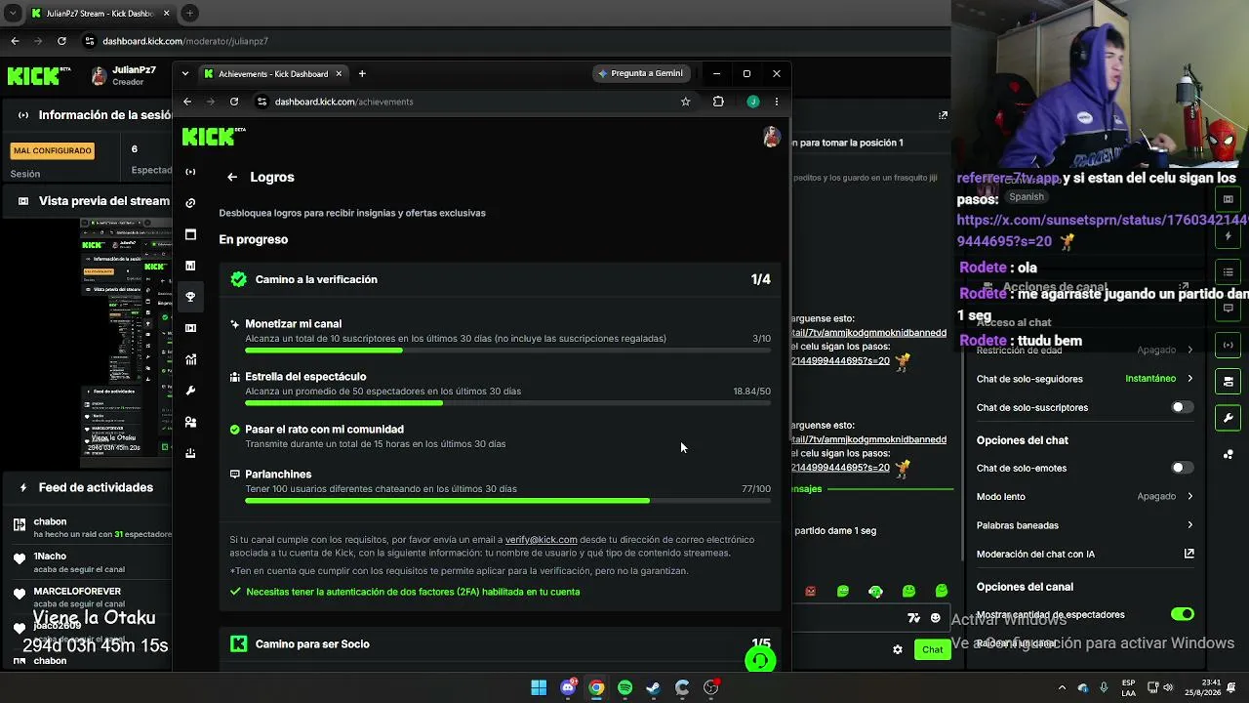This screenshot has width=1249, height=703.
Task: Click the stream icon in right dashboard rail
Action: (1229, 345)
